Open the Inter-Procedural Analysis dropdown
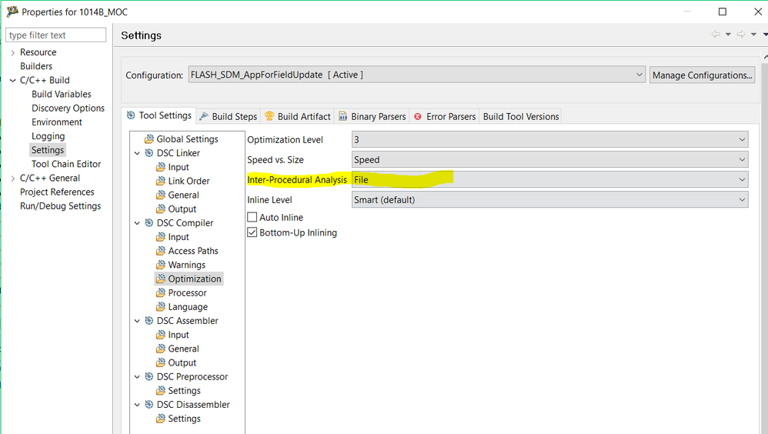 [x=549, y=180]
